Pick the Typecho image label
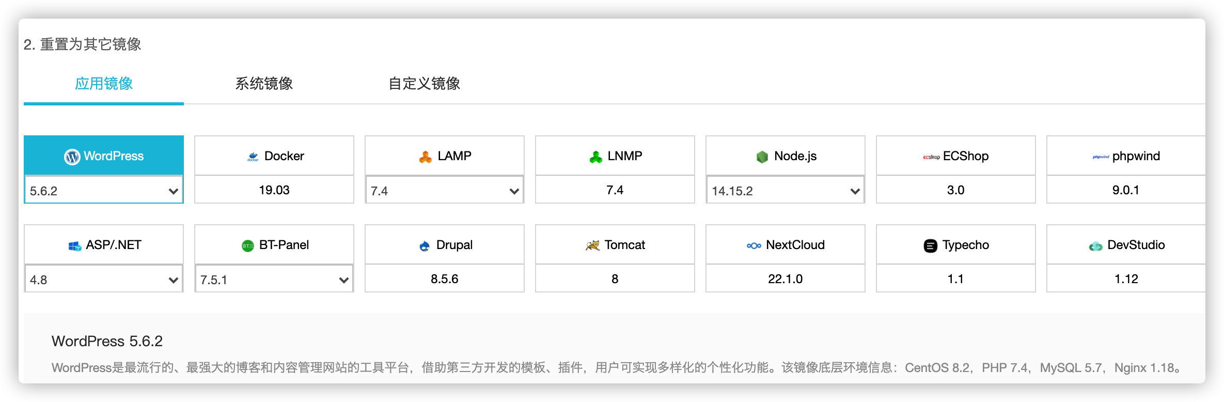The width and height of the screenshot is (1224, 402). [x=966, y=245]
